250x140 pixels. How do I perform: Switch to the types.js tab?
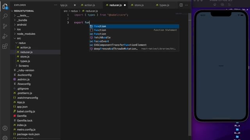[164, 5]
